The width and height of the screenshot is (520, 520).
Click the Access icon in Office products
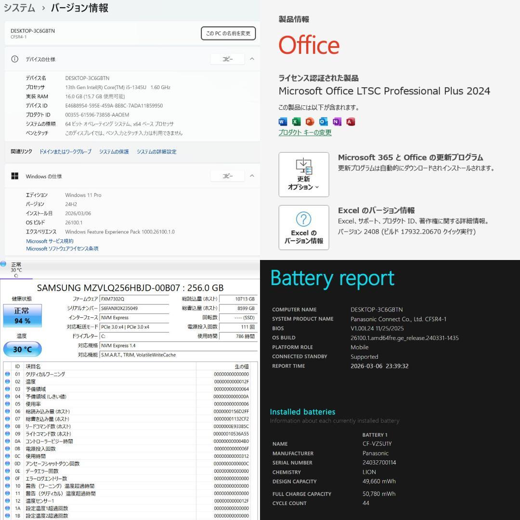(351, 122)
